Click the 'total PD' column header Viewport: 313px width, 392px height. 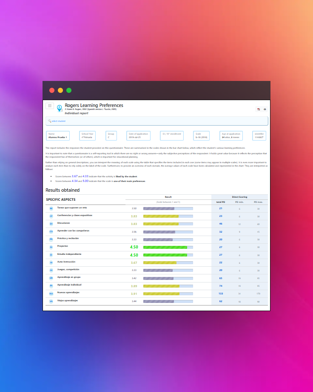point(221,202)
